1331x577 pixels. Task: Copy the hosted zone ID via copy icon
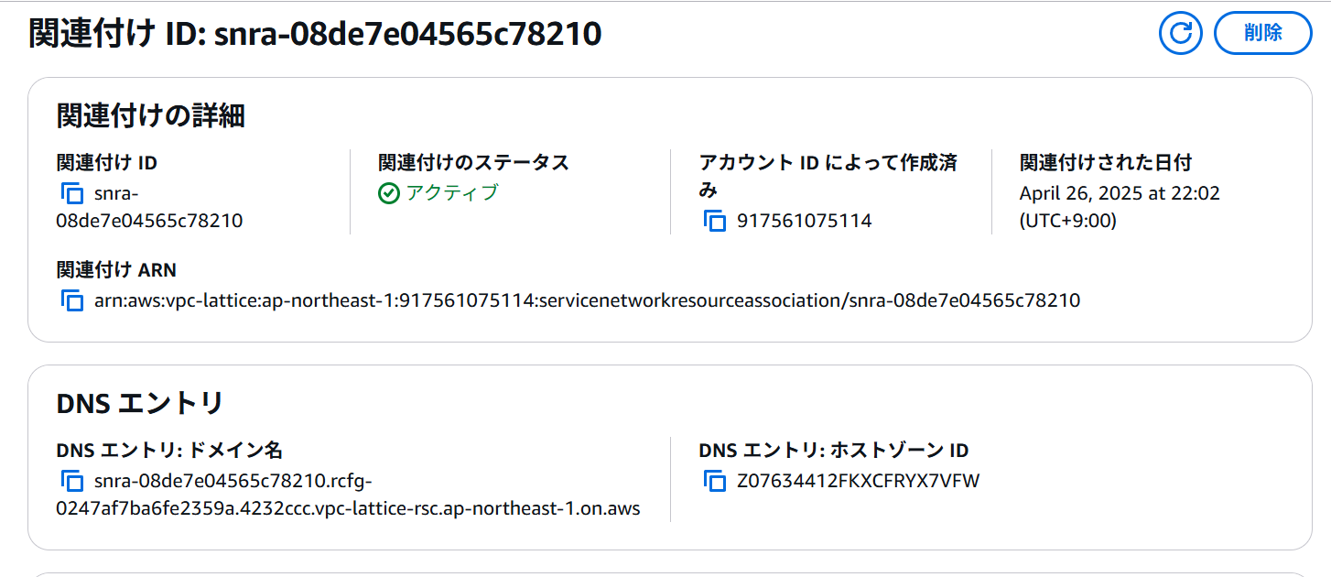pyautogui.click(x=715, y=481)
